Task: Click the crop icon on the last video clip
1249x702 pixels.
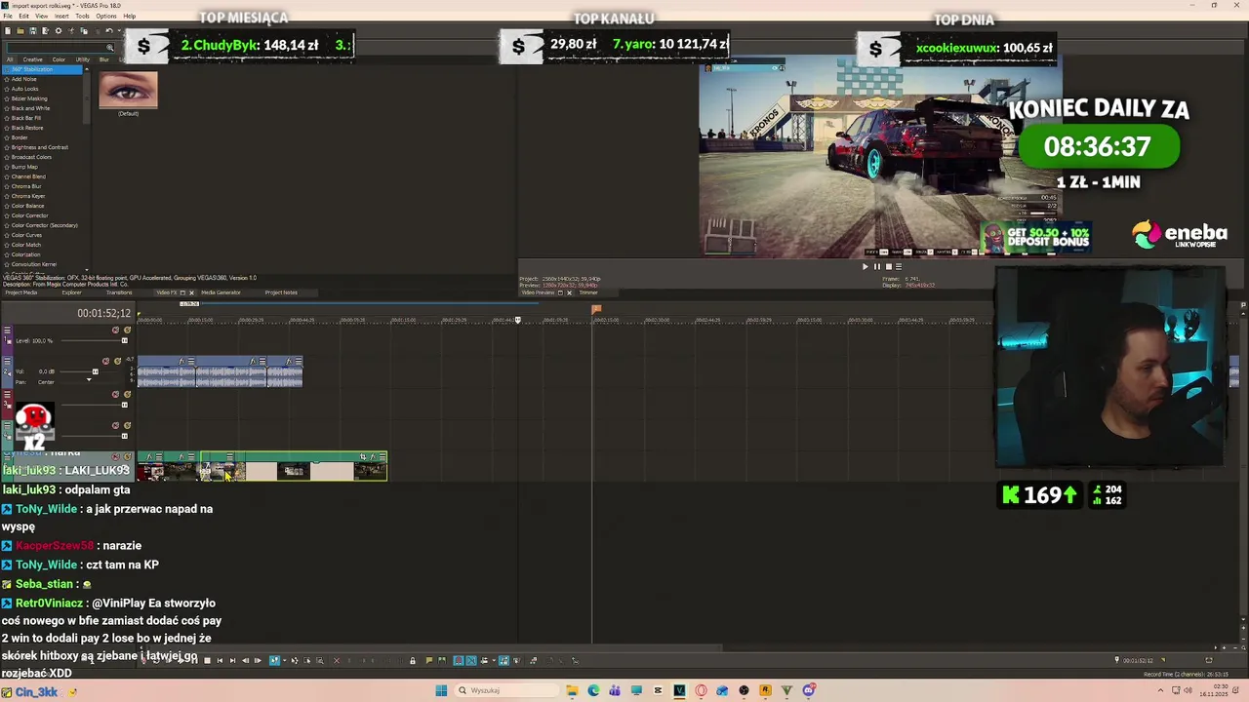Action: pyautogui.click(x=363, y=456)
